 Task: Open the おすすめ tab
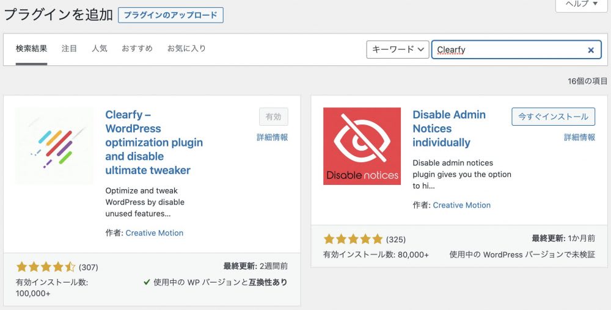[x=137, y=49]
